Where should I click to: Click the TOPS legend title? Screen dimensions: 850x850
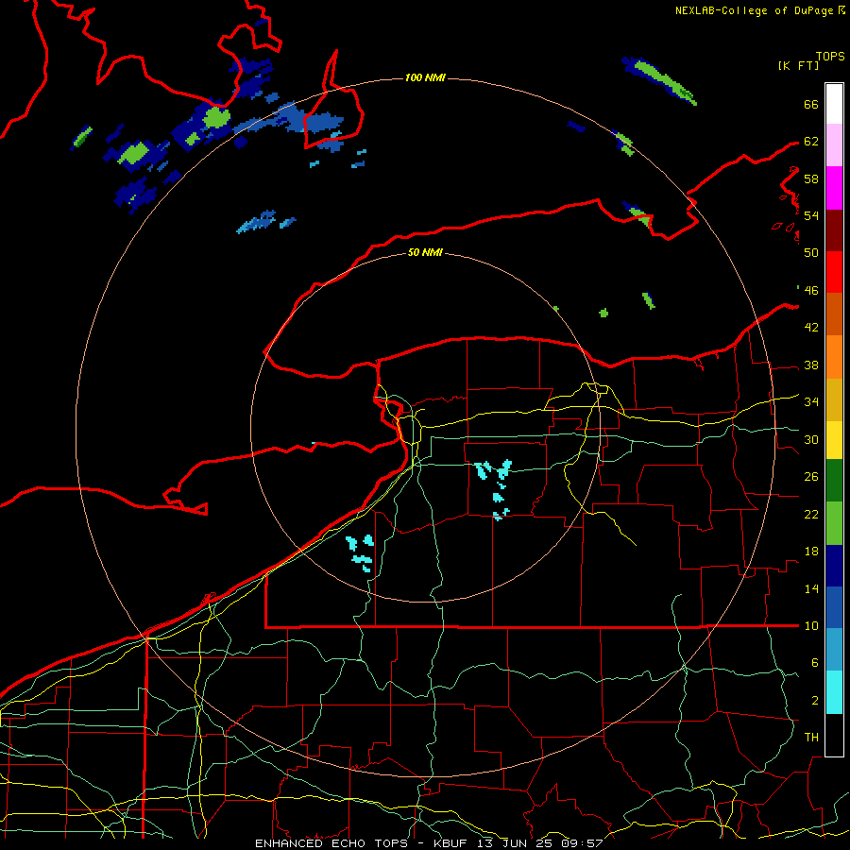pyautogui.click(x=830, y=57)
